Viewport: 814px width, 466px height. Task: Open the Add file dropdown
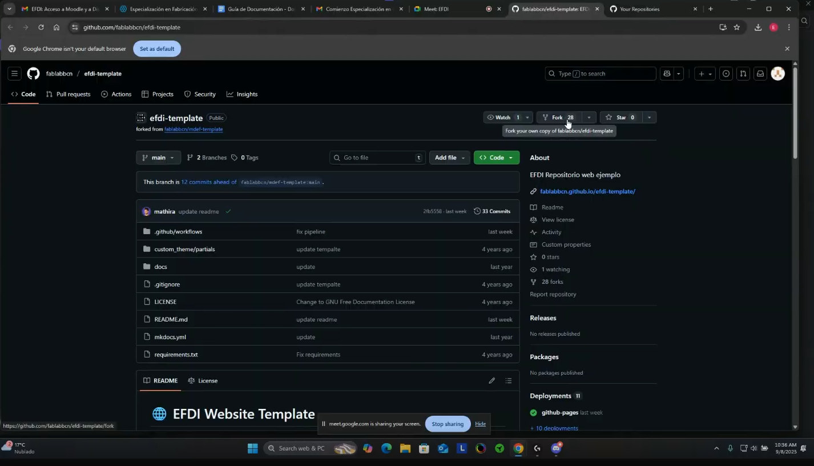pos(450,158)
